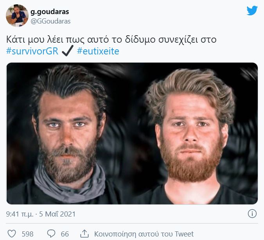264x240 pixels.
Task: Click the 66 replies count
Action: (65, 234)
